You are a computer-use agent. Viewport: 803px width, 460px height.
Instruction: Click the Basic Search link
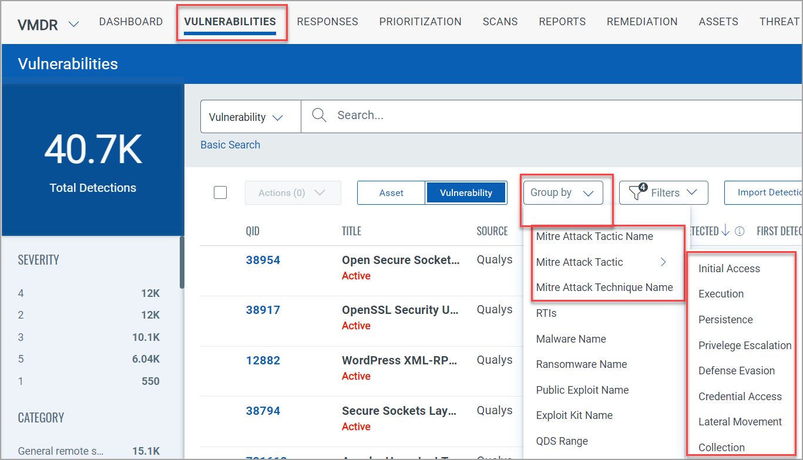pyautogui.click(x=230, y=145)
